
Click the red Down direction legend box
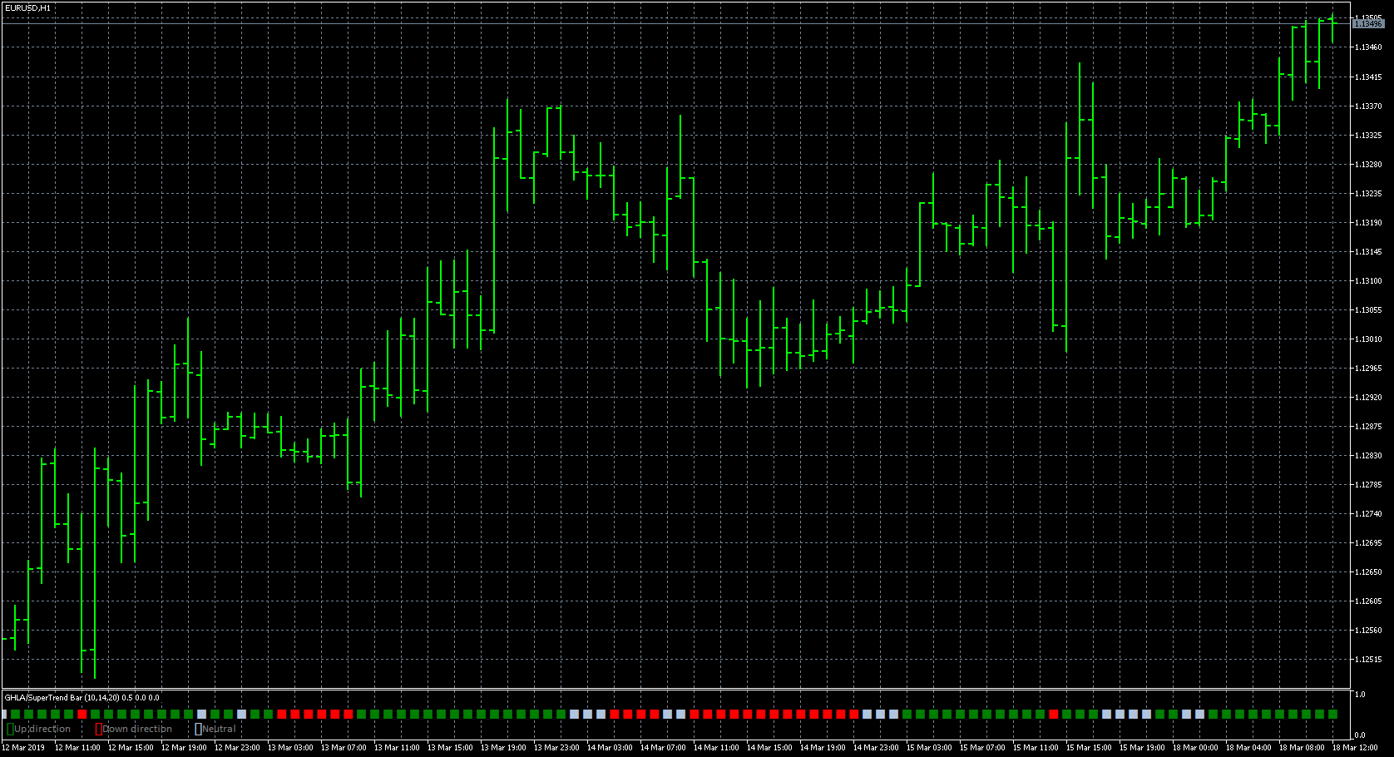[98, 729]
